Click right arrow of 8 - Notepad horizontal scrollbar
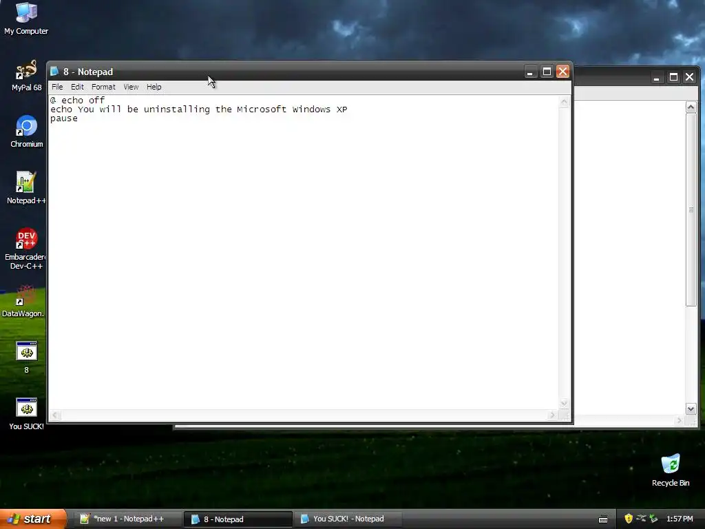 (x=553, y=415)
